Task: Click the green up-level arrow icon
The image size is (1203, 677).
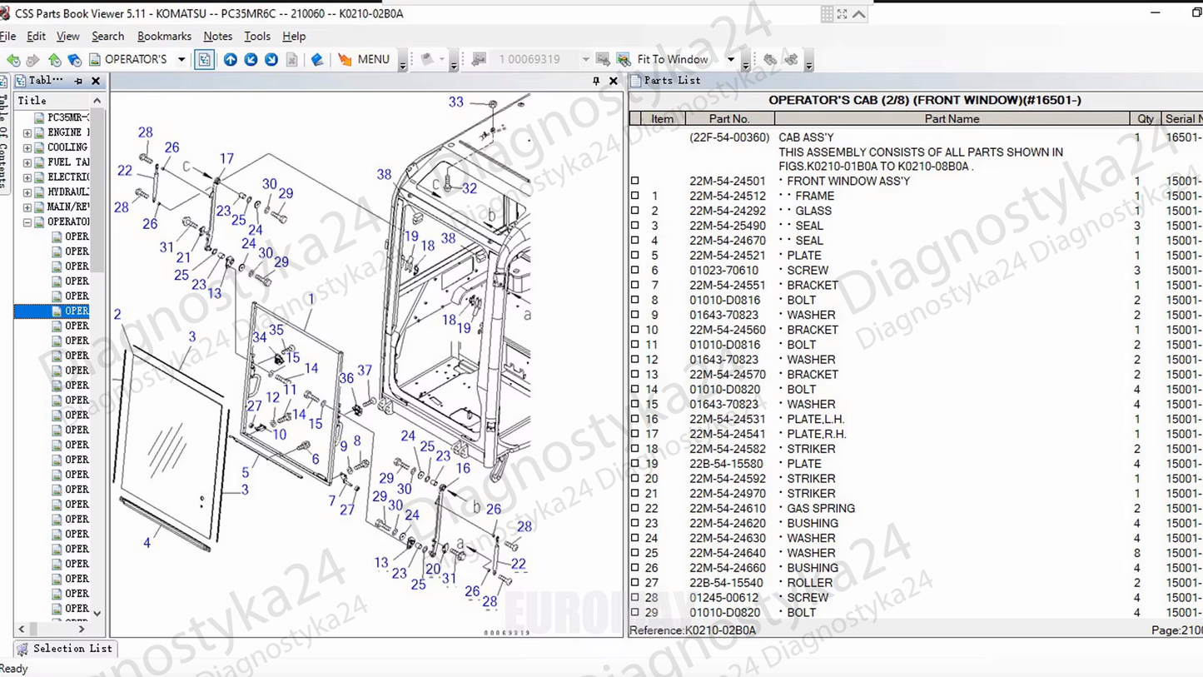Action: pyautogui.click(x=54, y=60)
